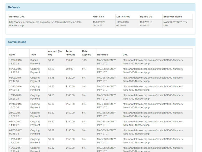The image size is (202, 152).
Task: Click the Business Name column header
Action: click(x=172, y=17)
